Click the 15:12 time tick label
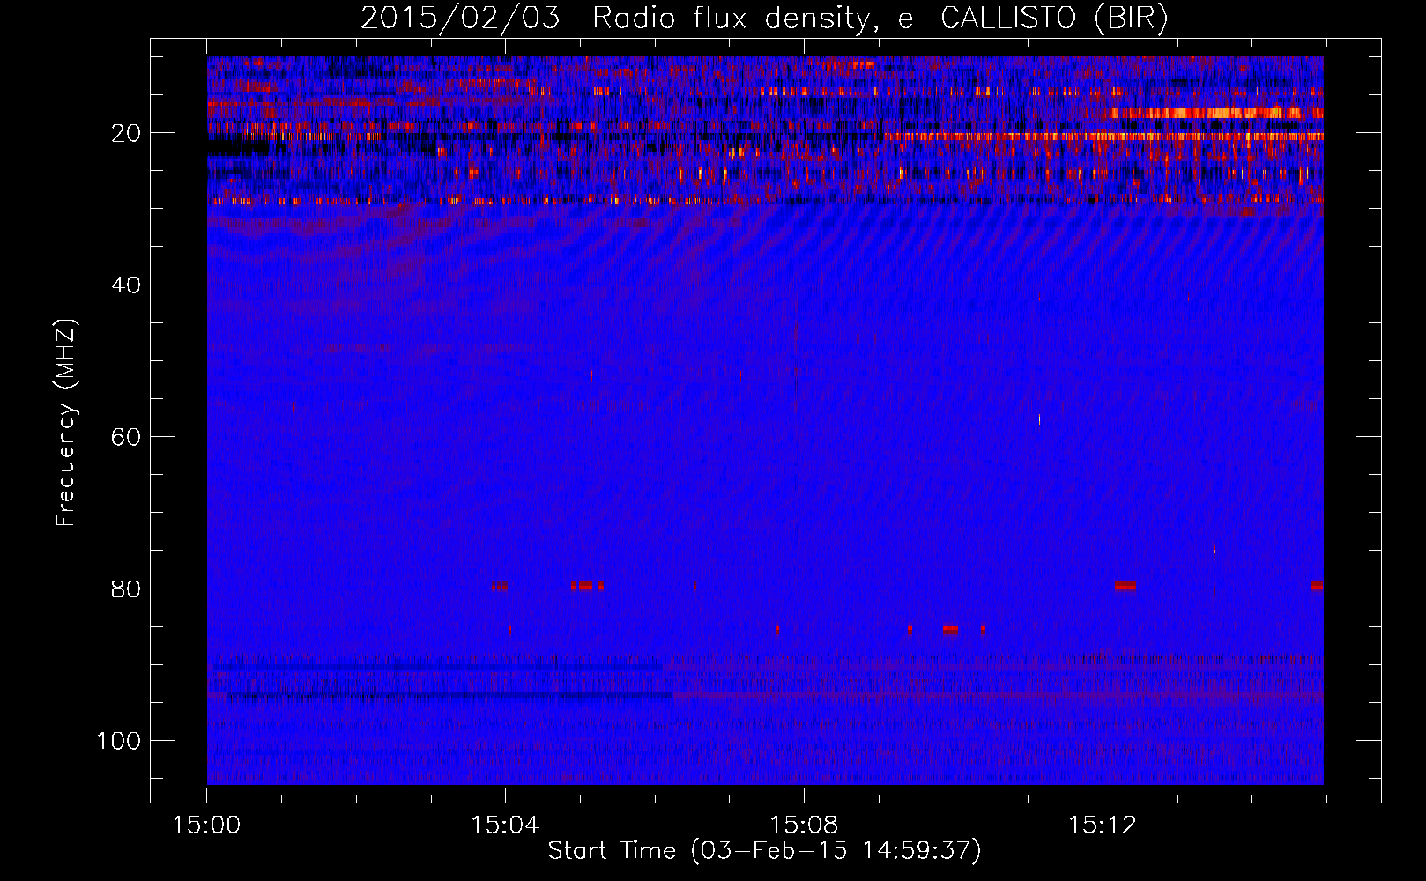1426x881 pixels. coord(1102,825)
